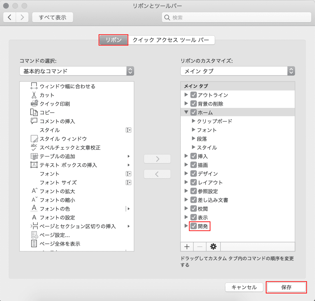Viewport: 315px width, 301px height.
Task: Click the gear settings icon below tab list
Action: pos(213,246)
